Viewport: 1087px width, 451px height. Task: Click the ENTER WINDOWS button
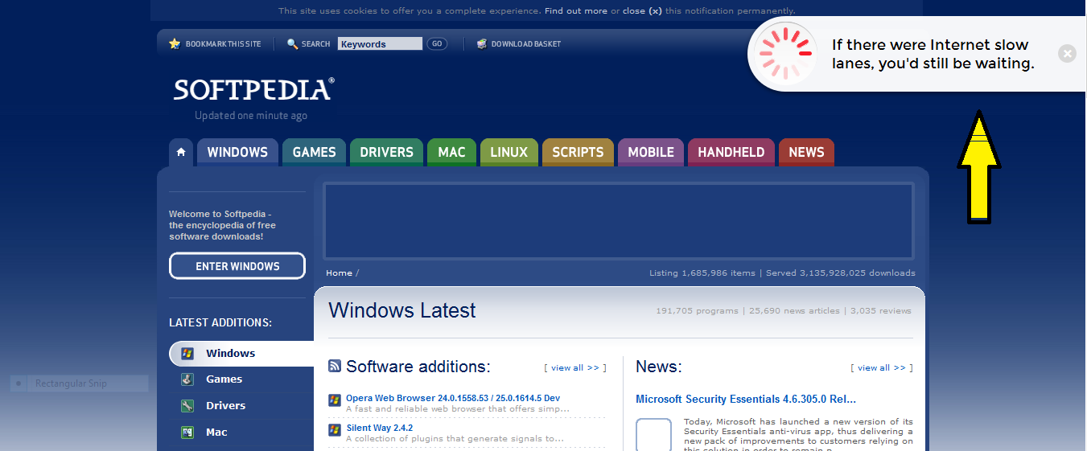(x=237, y=266)
